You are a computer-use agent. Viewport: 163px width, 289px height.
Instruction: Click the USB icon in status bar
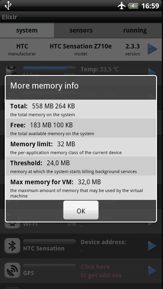8,5
